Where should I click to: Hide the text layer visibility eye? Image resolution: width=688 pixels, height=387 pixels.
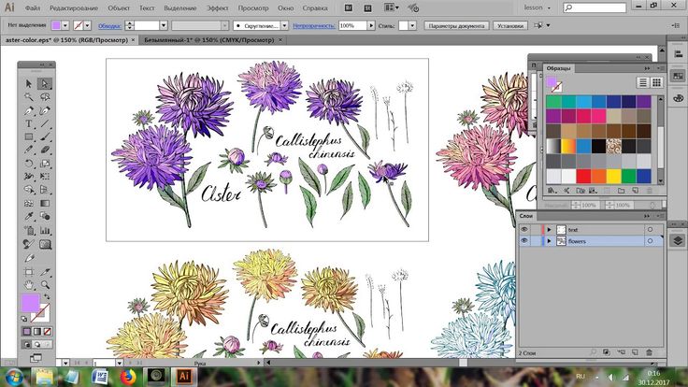[524, 229]
